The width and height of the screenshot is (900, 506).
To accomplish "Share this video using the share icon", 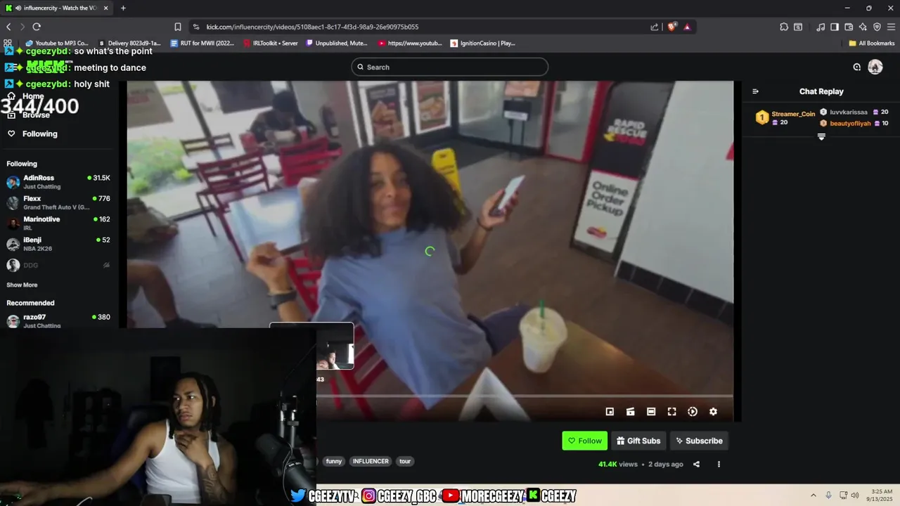I will [696, 464].
